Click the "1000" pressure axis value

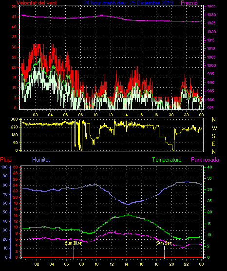[x=211, y=65]
